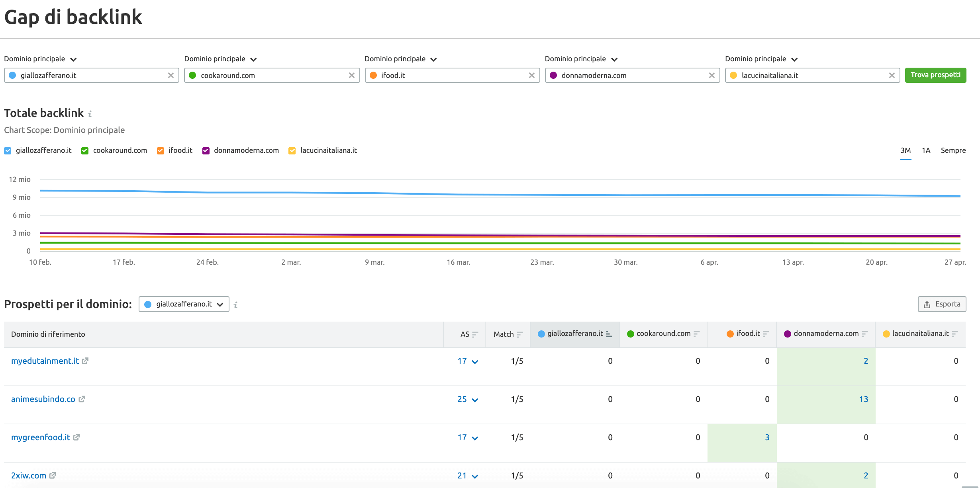Open ifood.it backlink count 3

(x=767, y=437)
